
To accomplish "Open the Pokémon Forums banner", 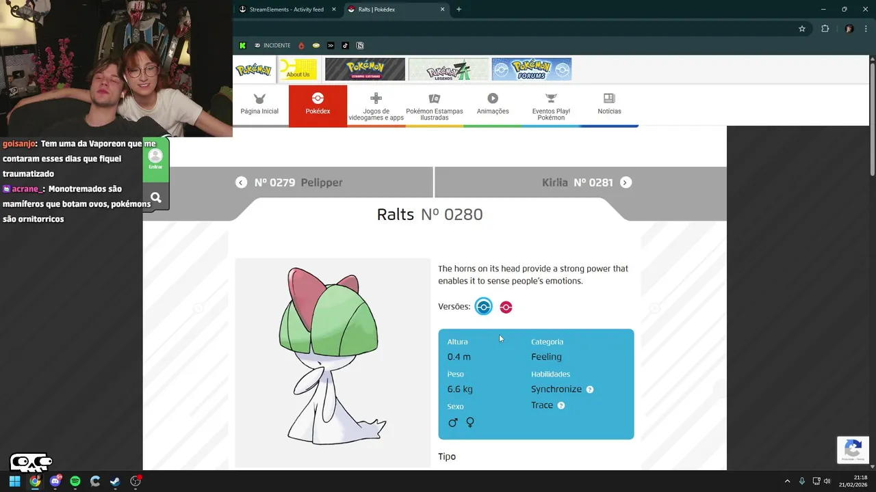I will (x=532, y=69).
